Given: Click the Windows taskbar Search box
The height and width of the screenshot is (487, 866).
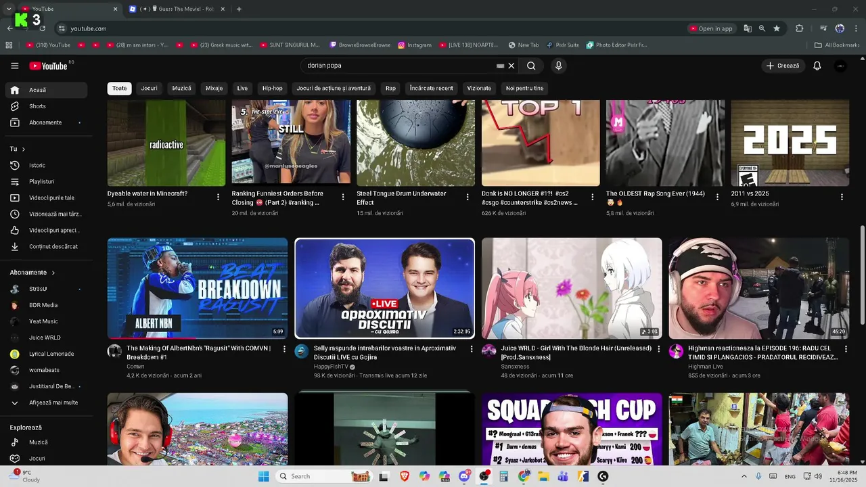Looking at the screenshot, I should (323, 476).
